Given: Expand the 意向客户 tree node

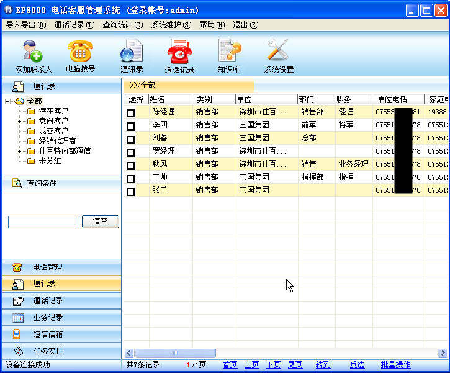Looking at the screenshot, I should (19, 121).
